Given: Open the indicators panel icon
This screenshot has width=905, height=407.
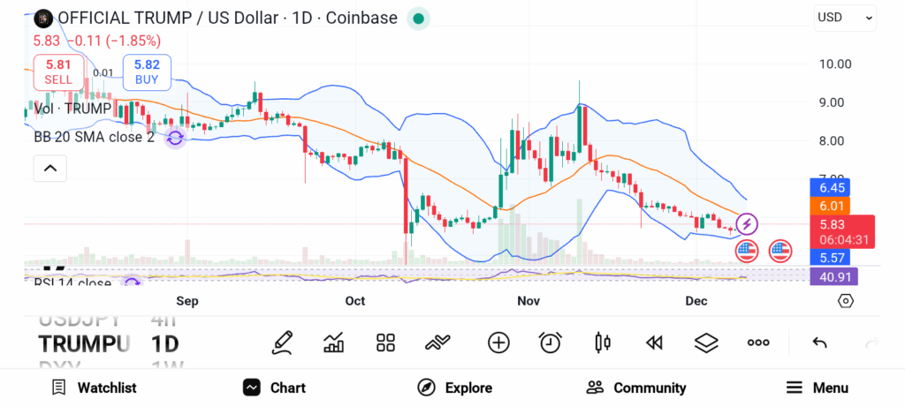Looking at the screenshot, I should [x=334, y=343].
